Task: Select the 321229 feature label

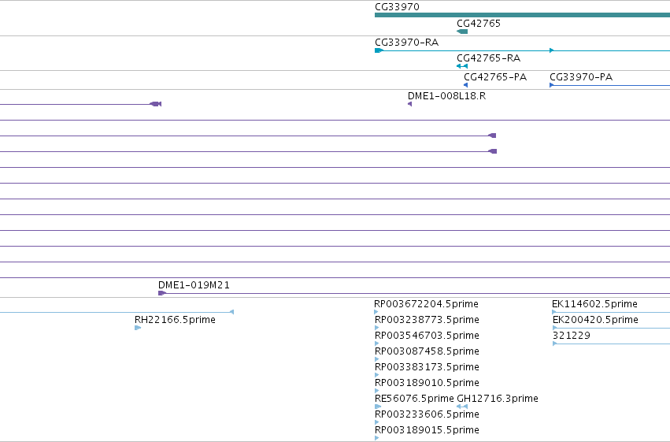Action: (x=572, y=336)
